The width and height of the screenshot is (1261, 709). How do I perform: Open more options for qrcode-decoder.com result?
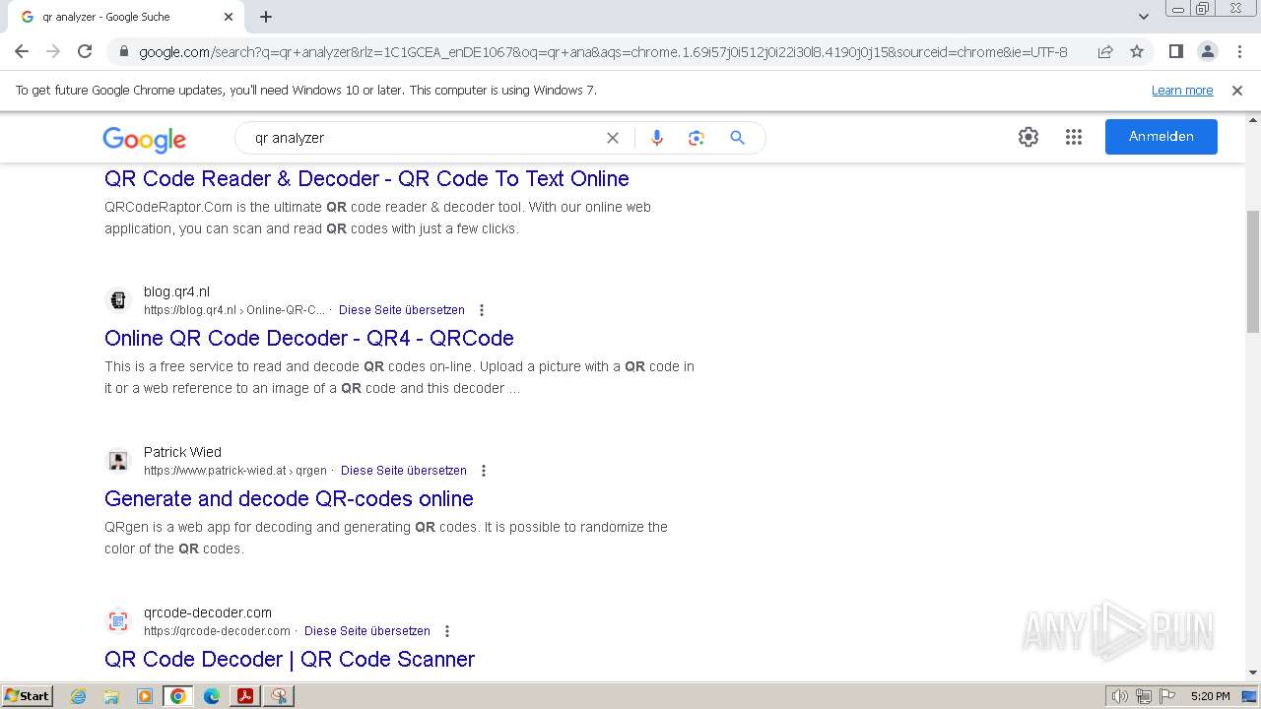[447, 631]
